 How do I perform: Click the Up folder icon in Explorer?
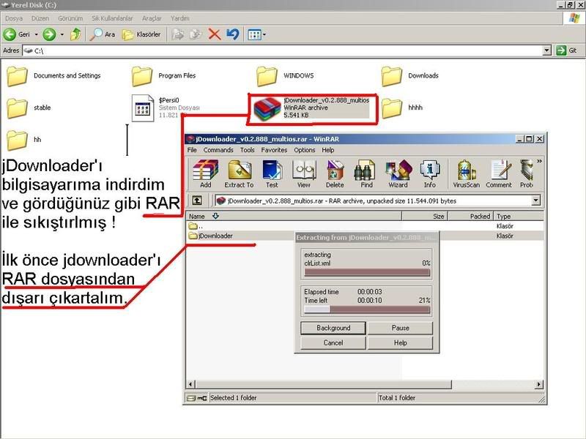(x=76, y=34)
